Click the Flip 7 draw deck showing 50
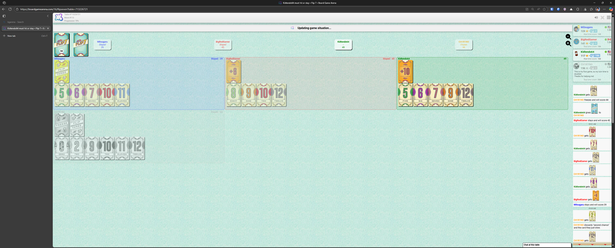 [x=62, y=45]
